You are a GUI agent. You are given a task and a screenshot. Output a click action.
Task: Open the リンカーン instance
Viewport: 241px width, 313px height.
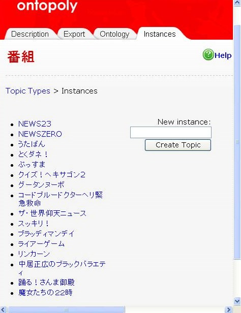pyautogui.click(x=34, y=254)
